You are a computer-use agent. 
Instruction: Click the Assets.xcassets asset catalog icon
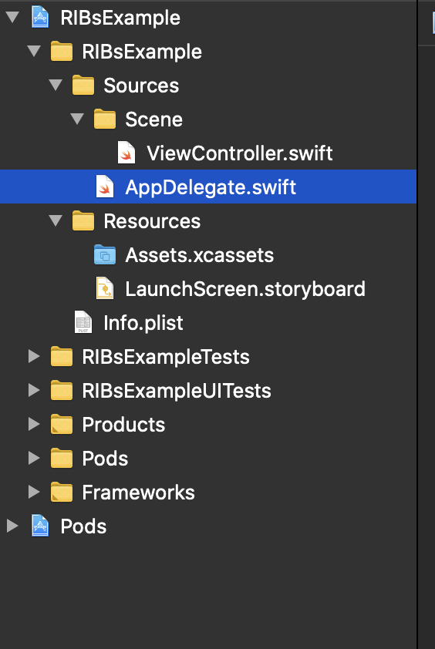pos(105,254)
